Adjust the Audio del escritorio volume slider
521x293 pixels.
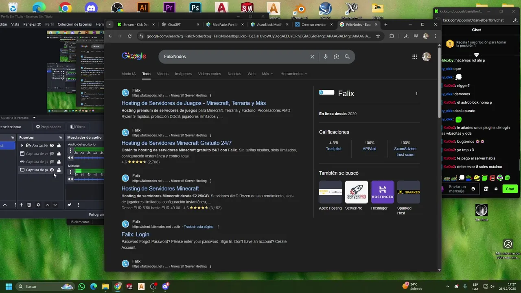point(89,157)
